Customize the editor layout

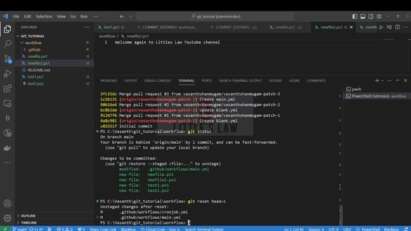(x=379, y=17)
